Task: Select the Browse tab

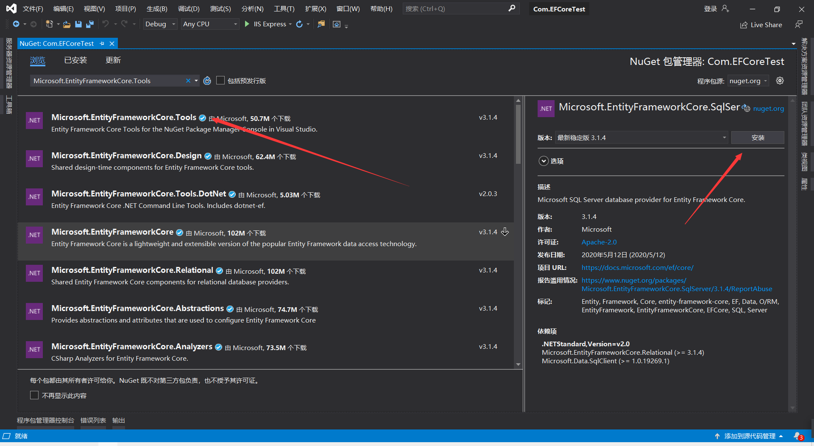Action: click(x=38, y=60)
